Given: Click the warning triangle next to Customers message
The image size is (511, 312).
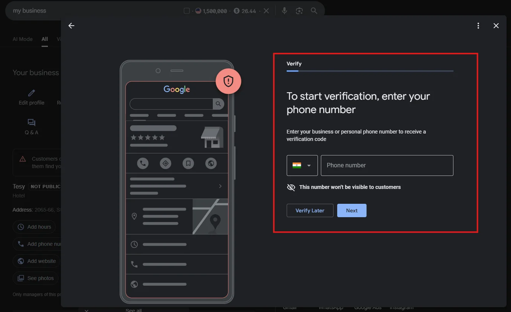Looking at the screenshot, I should coord(23,159).
